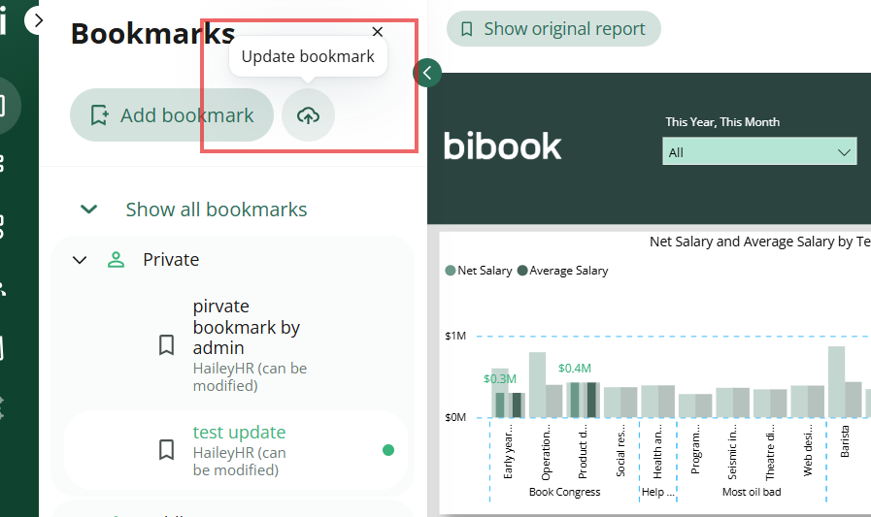Click bookmark icon beside pirvate bookmark by admin
Screen dimensions: 871x517
[167, 345]
